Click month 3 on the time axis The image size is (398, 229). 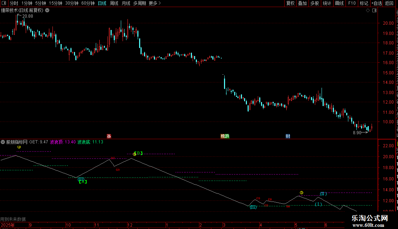point(224,225)
